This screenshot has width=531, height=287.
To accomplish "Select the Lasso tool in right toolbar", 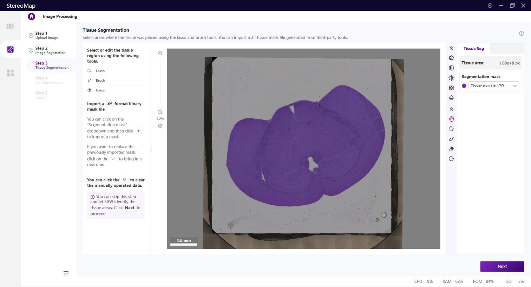I will pos(451,129).
